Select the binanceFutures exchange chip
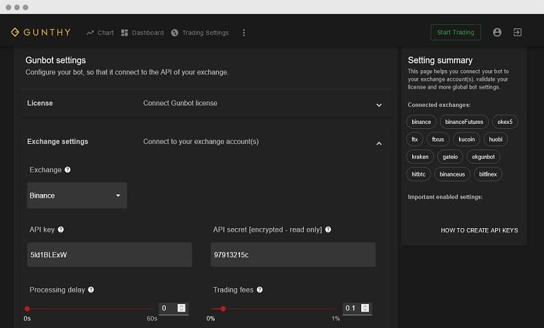The height and width of the screenshot is (328, 544). 464,122
